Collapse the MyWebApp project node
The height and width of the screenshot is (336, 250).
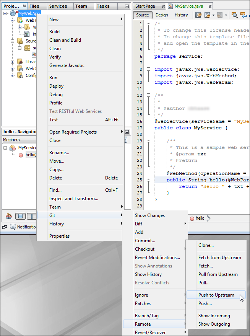5,14
